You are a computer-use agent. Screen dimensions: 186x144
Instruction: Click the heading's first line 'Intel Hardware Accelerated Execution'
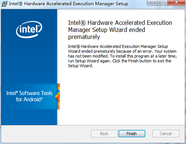120,23
